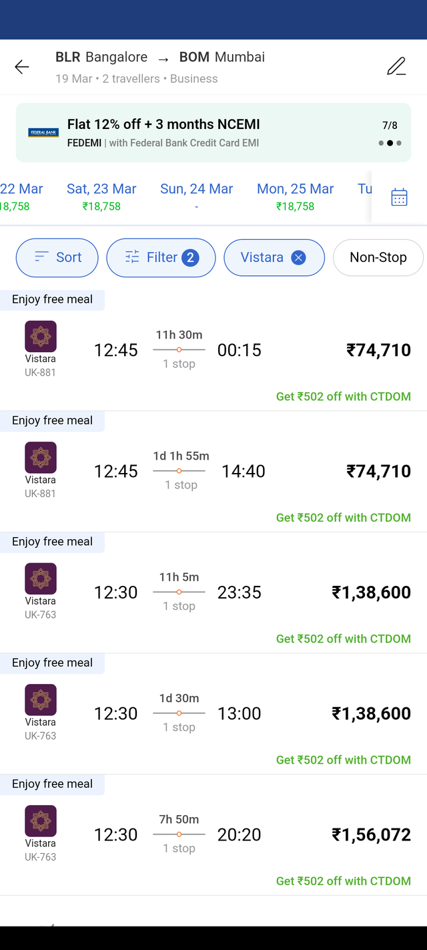Tap Vistara logo of 23:35 arrival flight
427x950 pixels.
pos(41,579)
